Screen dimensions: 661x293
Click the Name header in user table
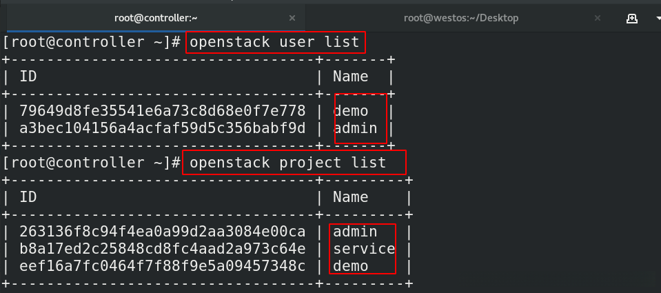[x=350, y=77]
